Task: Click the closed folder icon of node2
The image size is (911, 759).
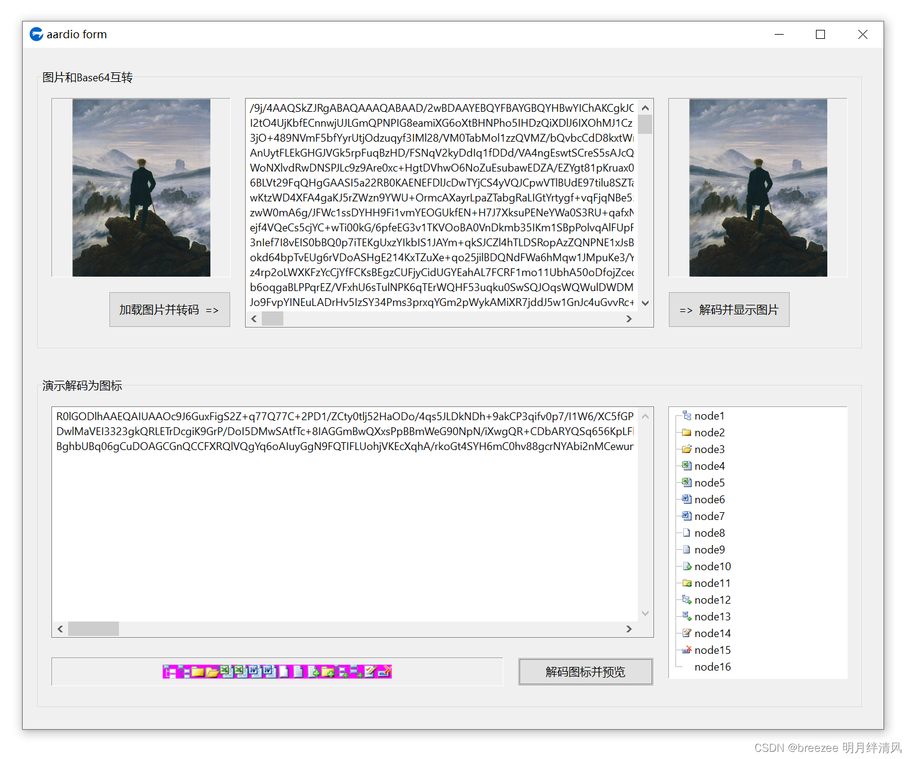Action: (687, 432)
